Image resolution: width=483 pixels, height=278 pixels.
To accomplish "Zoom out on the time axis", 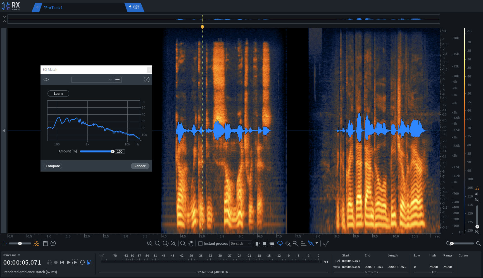I will [x=158, y=243].
